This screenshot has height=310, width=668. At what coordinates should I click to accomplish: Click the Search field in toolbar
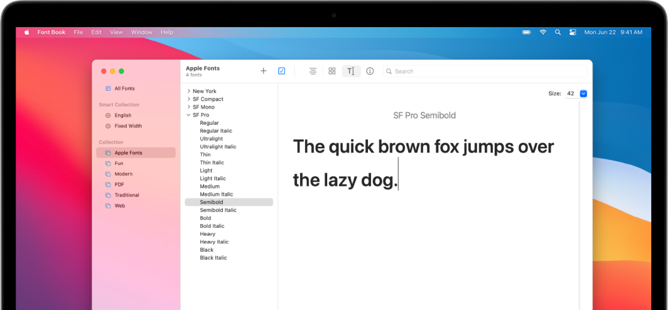pos(486,72)
